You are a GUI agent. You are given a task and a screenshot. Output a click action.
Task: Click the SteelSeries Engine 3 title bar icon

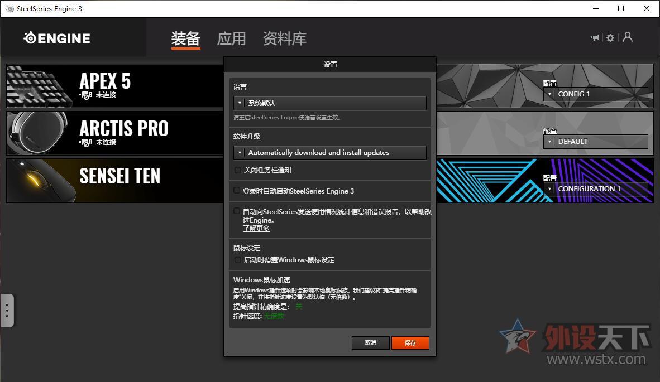click(9, 8)
